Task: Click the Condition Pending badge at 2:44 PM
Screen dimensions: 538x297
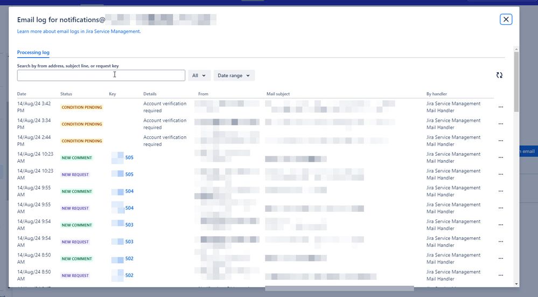Action: pos(82,141)
